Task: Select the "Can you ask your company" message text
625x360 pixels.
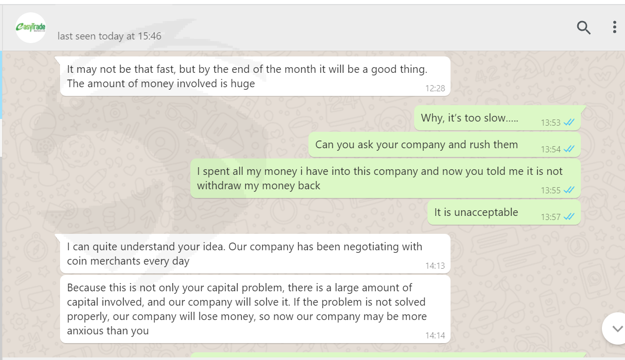Action: point(416,145)
